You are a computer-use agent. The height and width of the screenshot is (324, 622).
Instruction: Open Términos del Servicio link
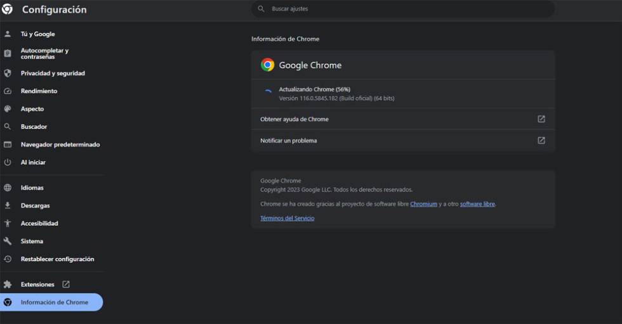(287, 218)
